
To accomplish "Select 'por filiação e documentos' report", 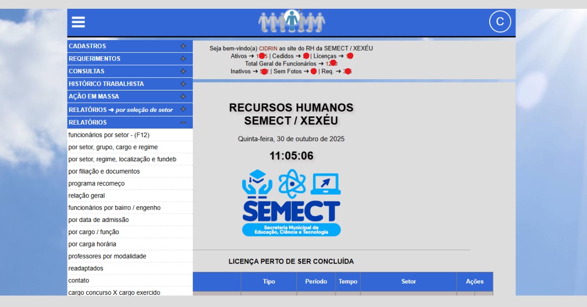I will [104, 172].
